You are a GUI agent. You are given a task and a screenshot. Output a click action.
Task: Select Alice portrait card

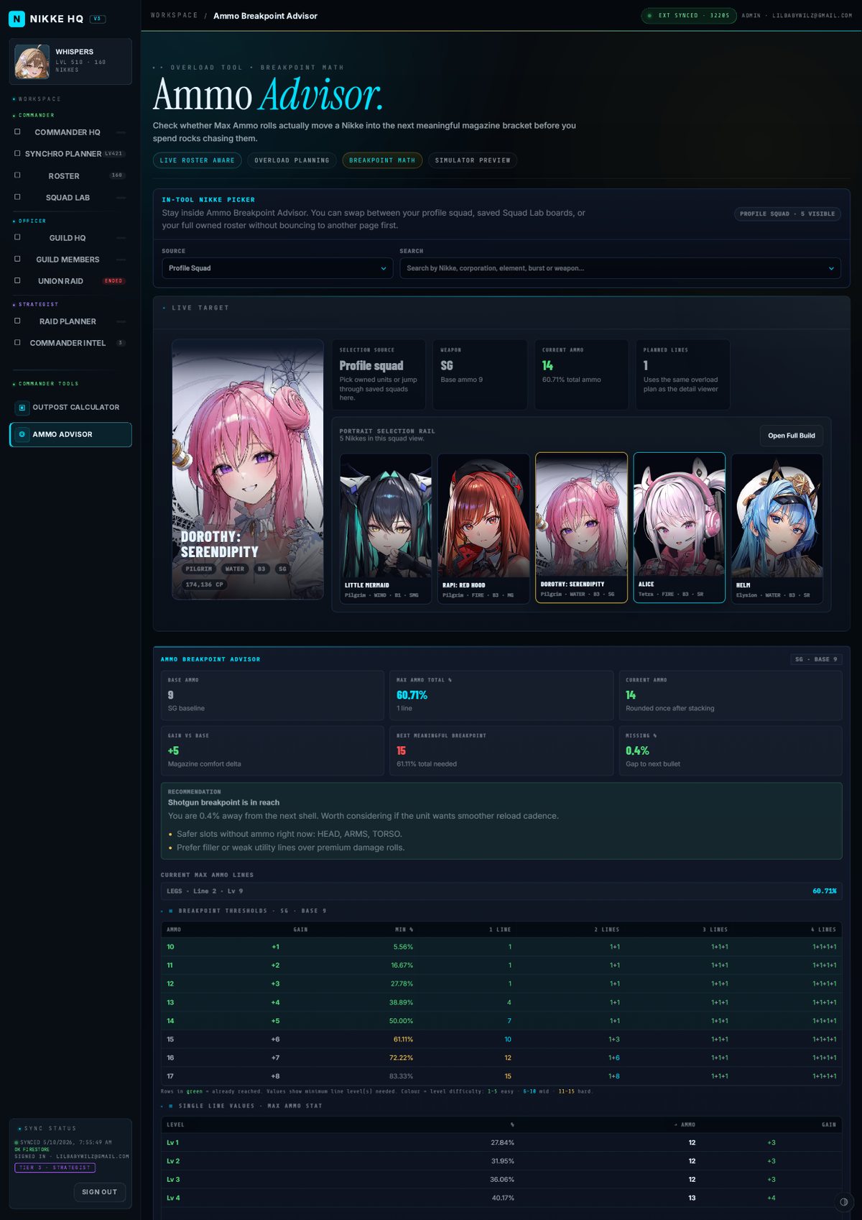(679, 528)
